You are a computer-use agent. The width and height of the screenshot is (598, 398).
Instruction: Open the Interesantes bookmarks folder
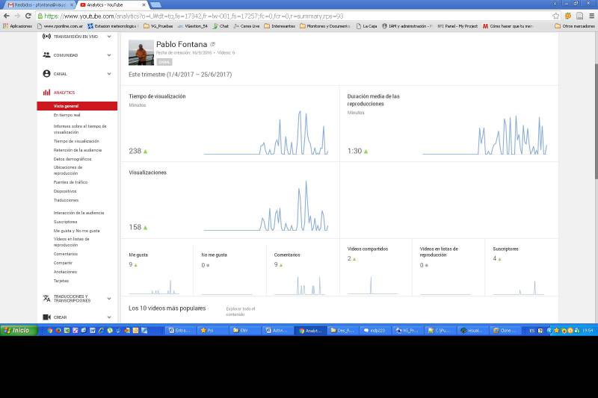pyautogui.click(x=280, y=26)
